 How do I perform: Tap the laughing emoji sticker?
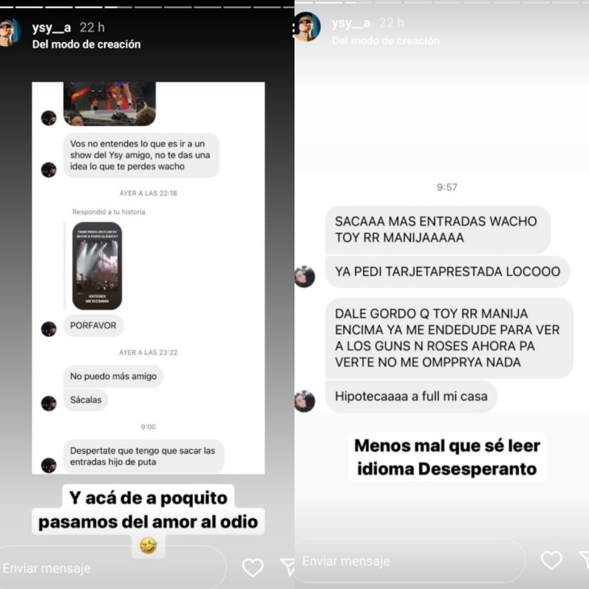(148, 545)
